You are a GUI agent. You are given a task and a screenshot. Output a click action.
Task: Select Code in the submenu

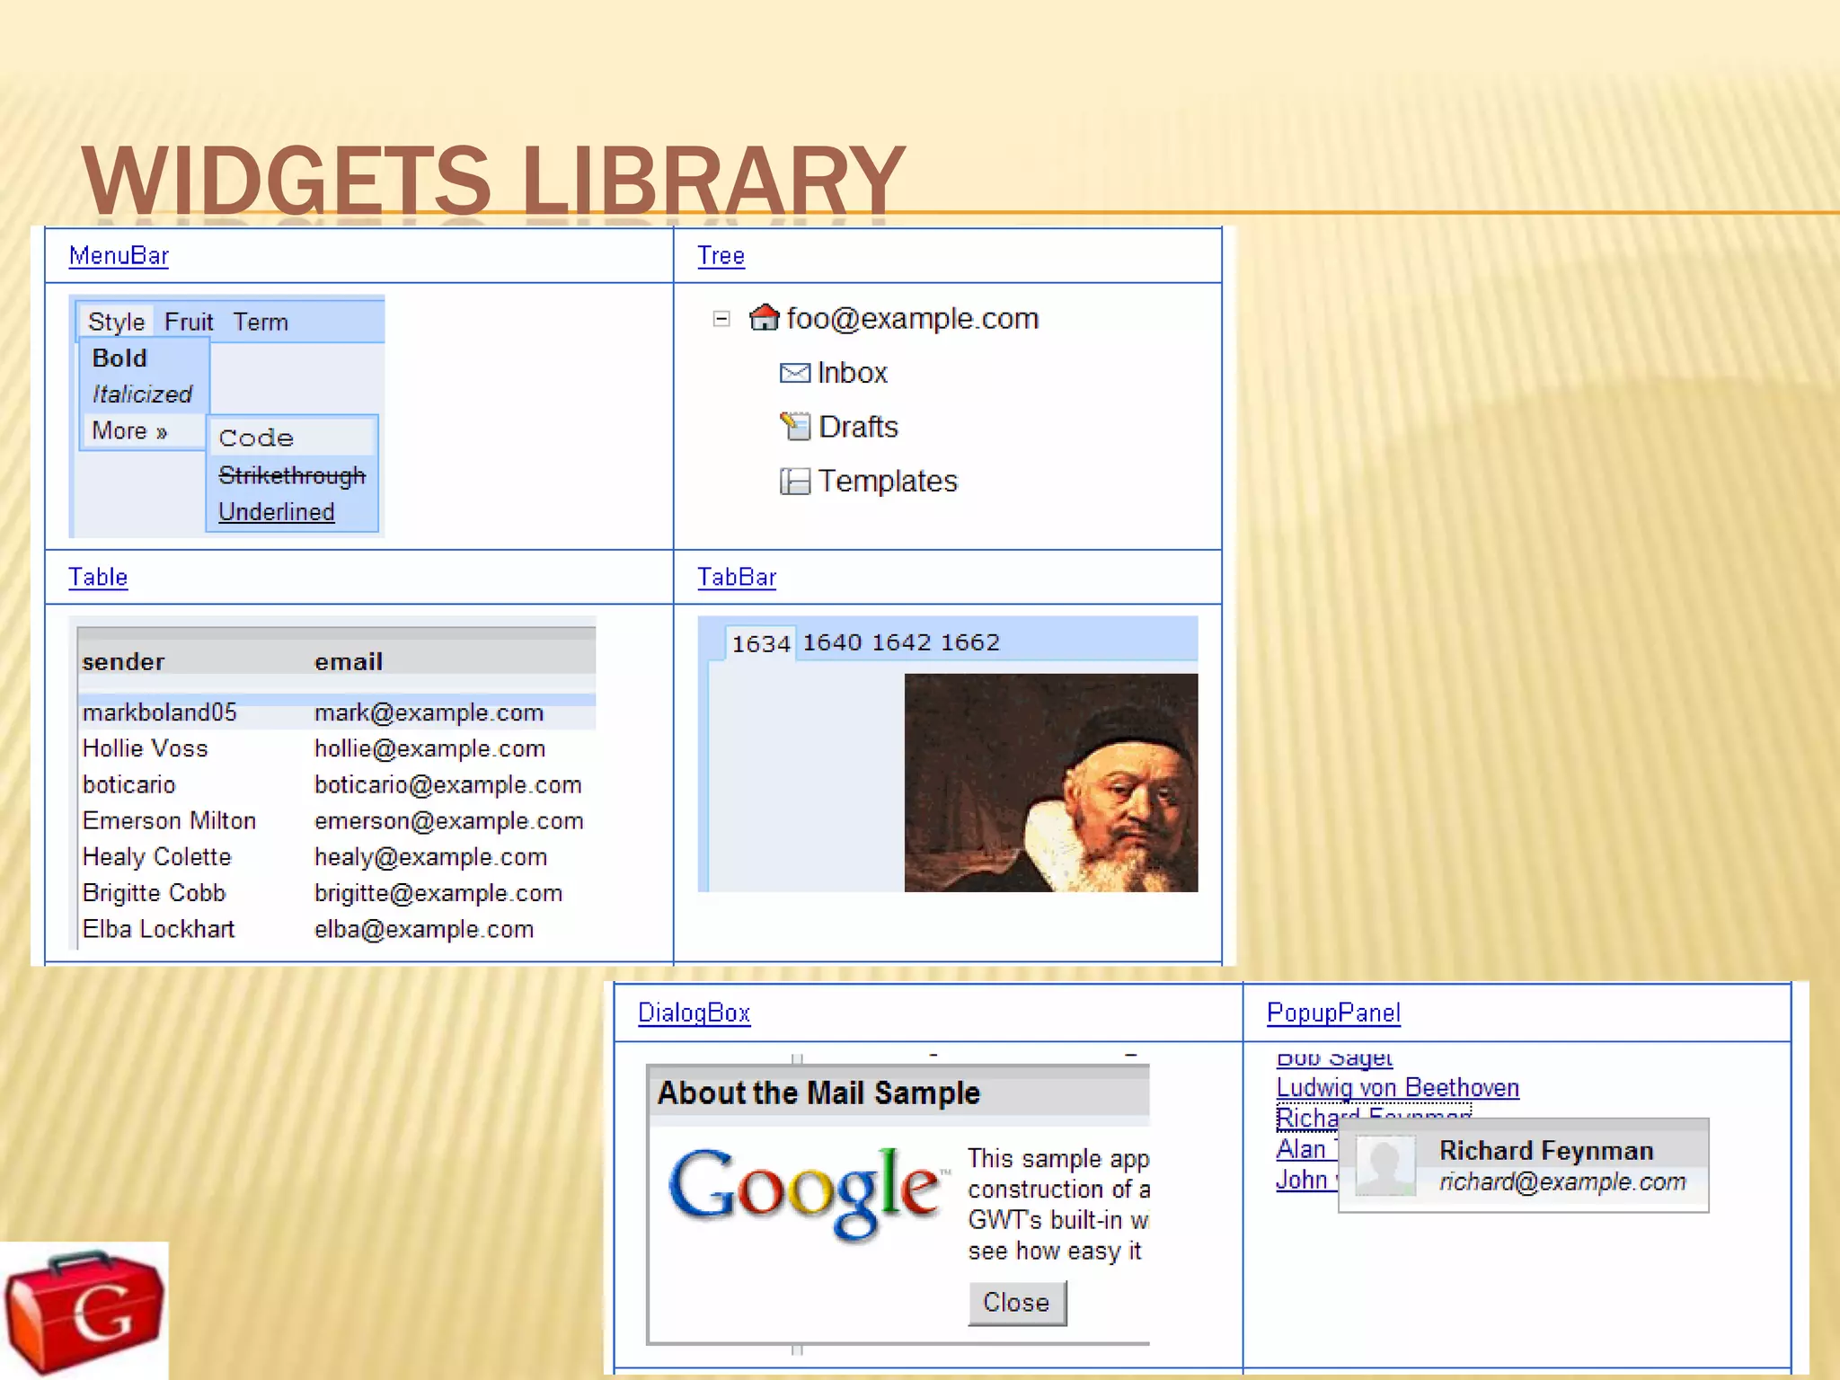292,438
